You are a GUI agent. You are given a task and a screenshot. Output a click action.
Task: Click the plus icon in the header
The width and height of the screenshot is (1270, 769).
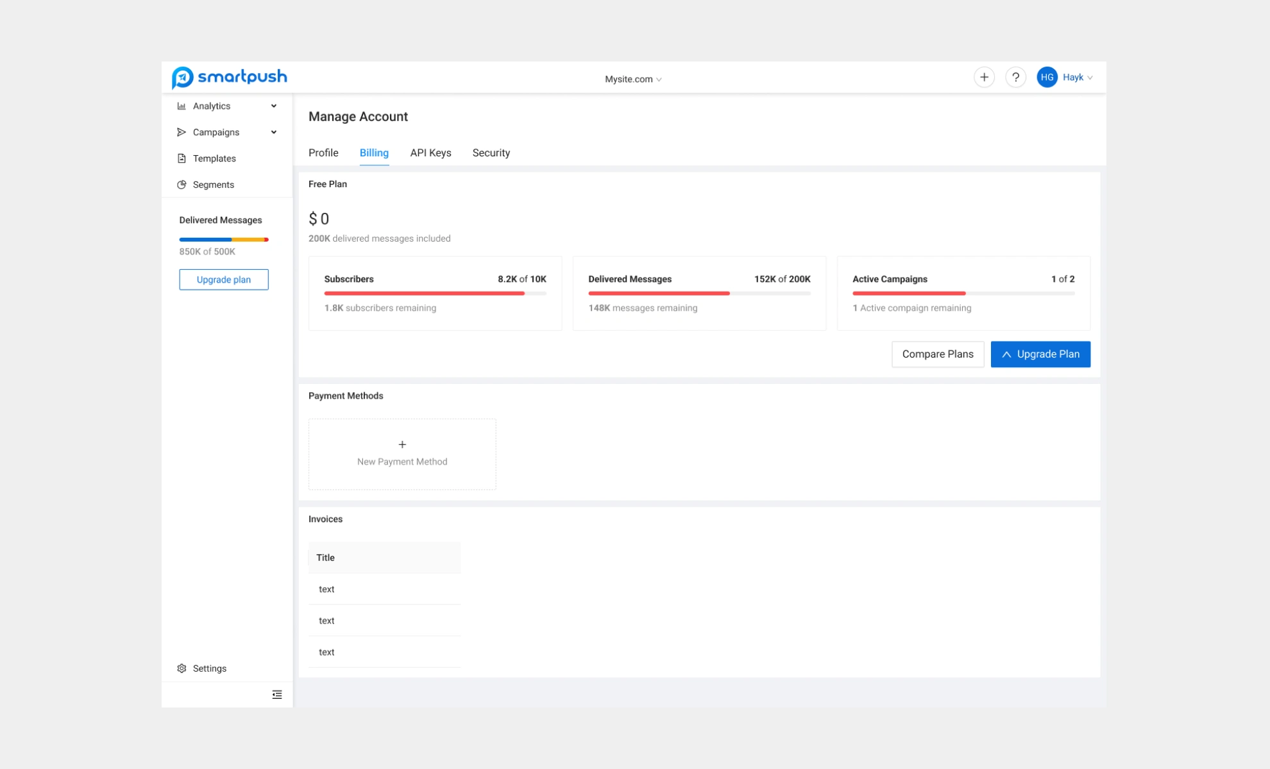click(x=984, y=76)
